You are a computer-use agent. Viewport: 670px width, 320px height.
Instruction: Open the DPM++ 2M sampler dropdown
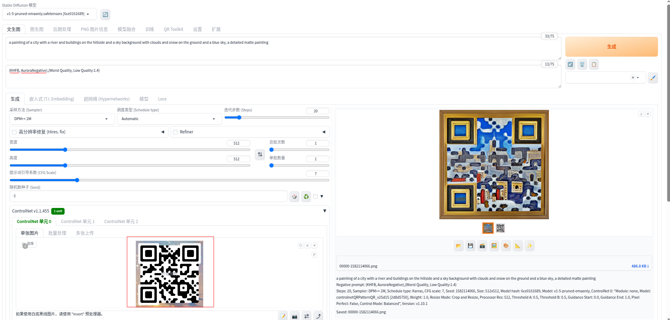pos(62,119)
